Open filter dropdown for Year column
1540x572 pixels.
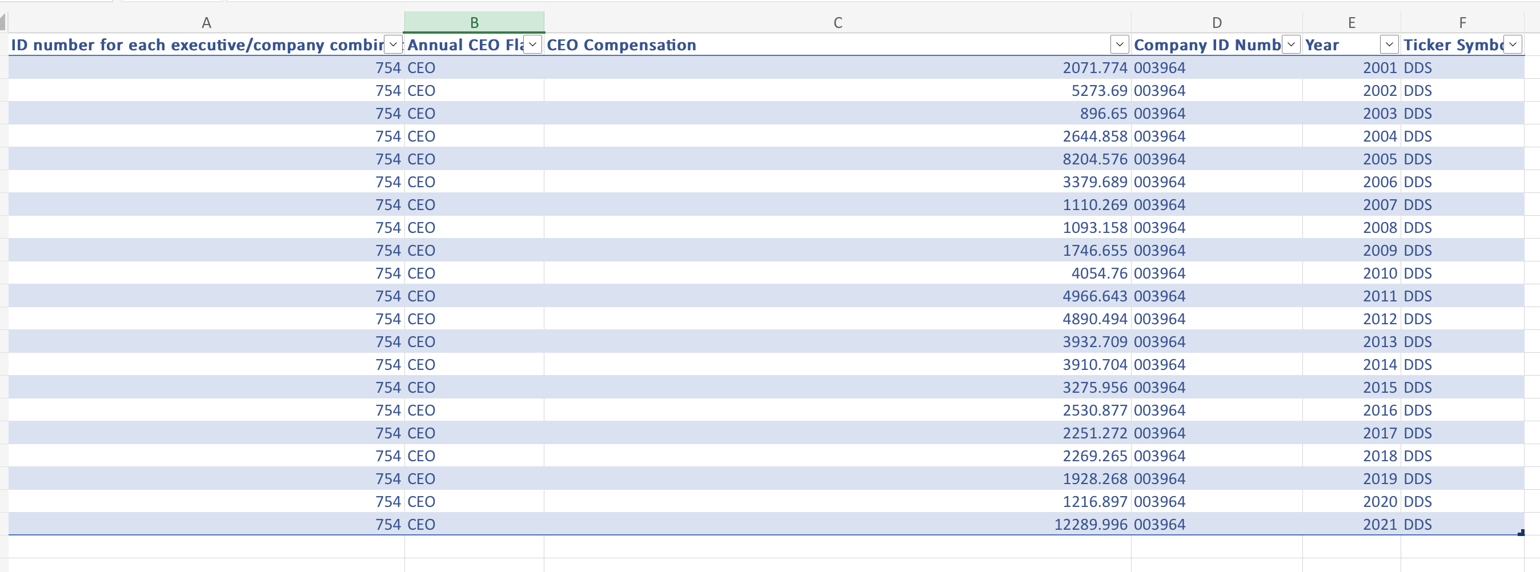[1389, 44]
